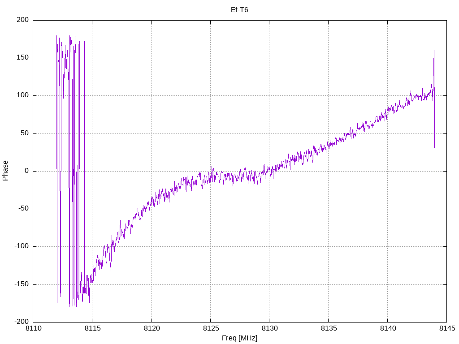This screenshot has width=459, height=344.
Task: Click y-axis tick label 200
Action: click(x=23, y=20)
